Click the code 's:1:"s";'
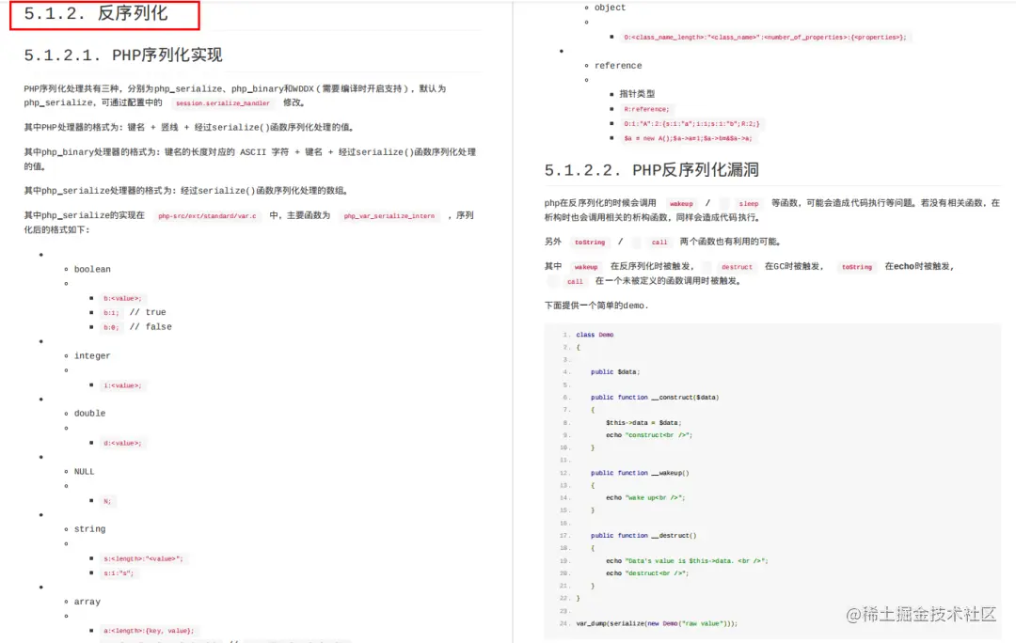Viewport: 1016px width, 643px height. coord(119,572)
